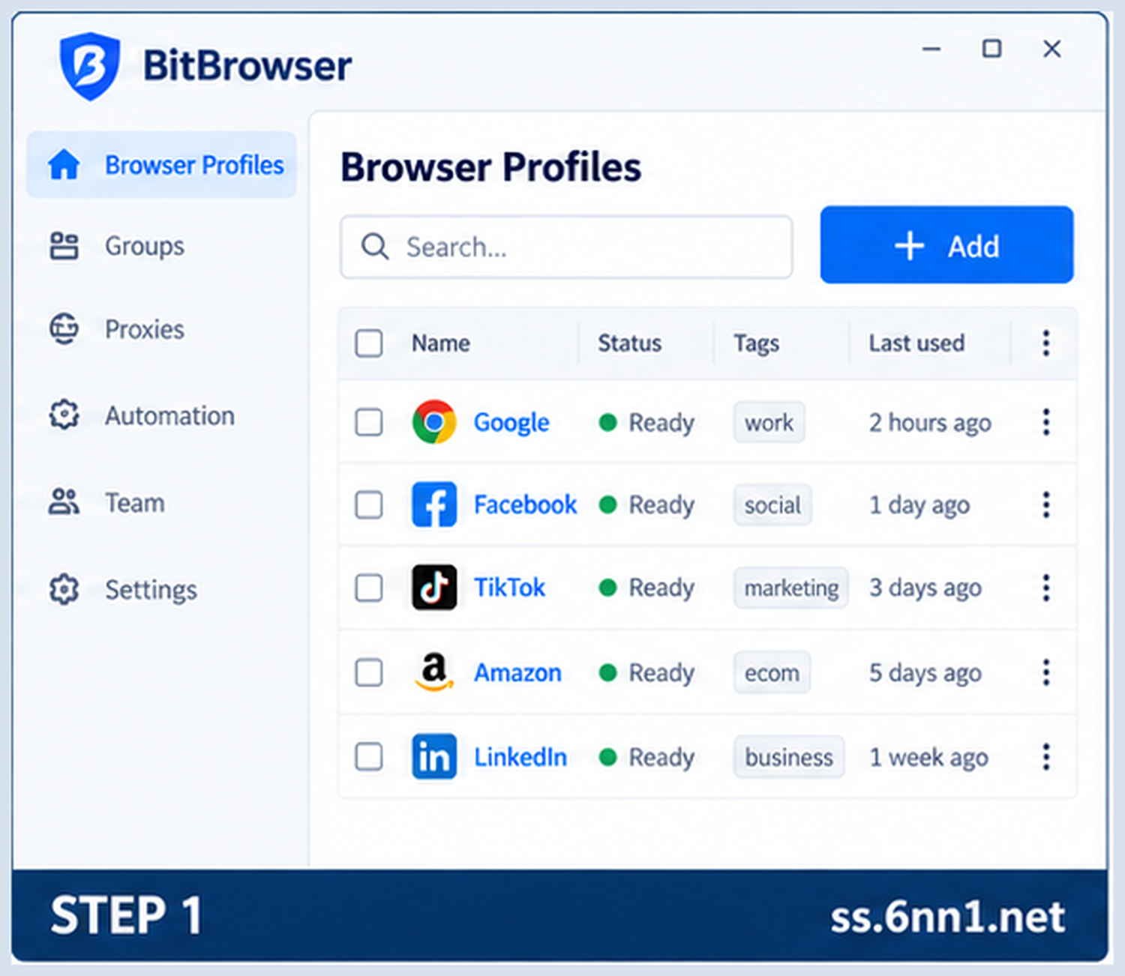
Task: Click the Settings cog icon
Action: click(x=64, y=589)
